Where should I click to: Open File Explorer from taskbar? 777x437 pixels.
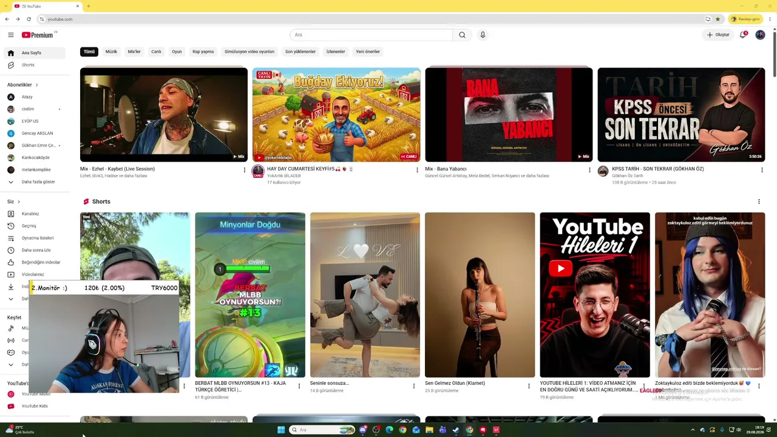coord(429,430)
